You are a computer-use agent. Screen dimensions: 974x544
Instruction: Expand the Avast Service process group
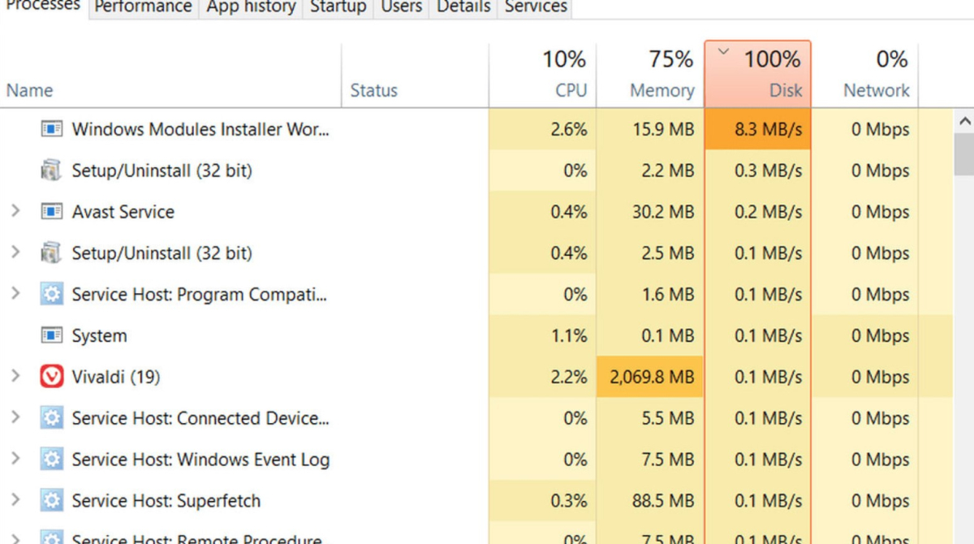point(15,212)
